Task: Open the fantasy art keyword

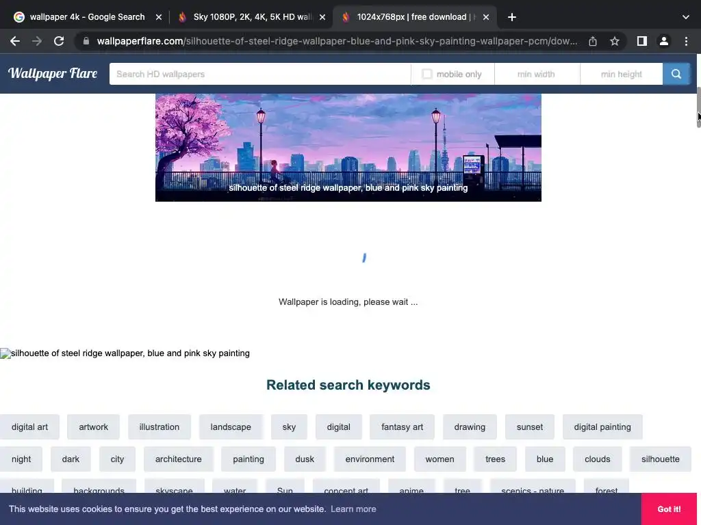Action: 402,427
